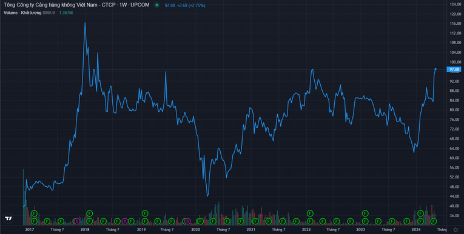
Task: Click the 100.00 price axis label
Action: (455, 62)
